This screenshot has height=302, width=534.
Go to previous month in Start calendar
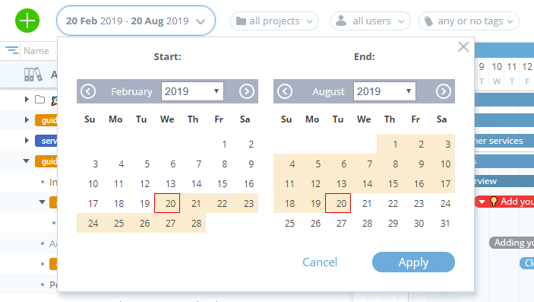point(88,91)
